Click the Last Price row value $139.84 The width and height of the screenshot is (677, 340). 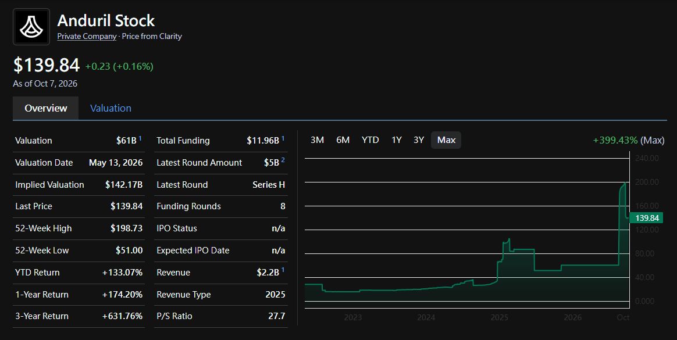[x=127, y=206]
